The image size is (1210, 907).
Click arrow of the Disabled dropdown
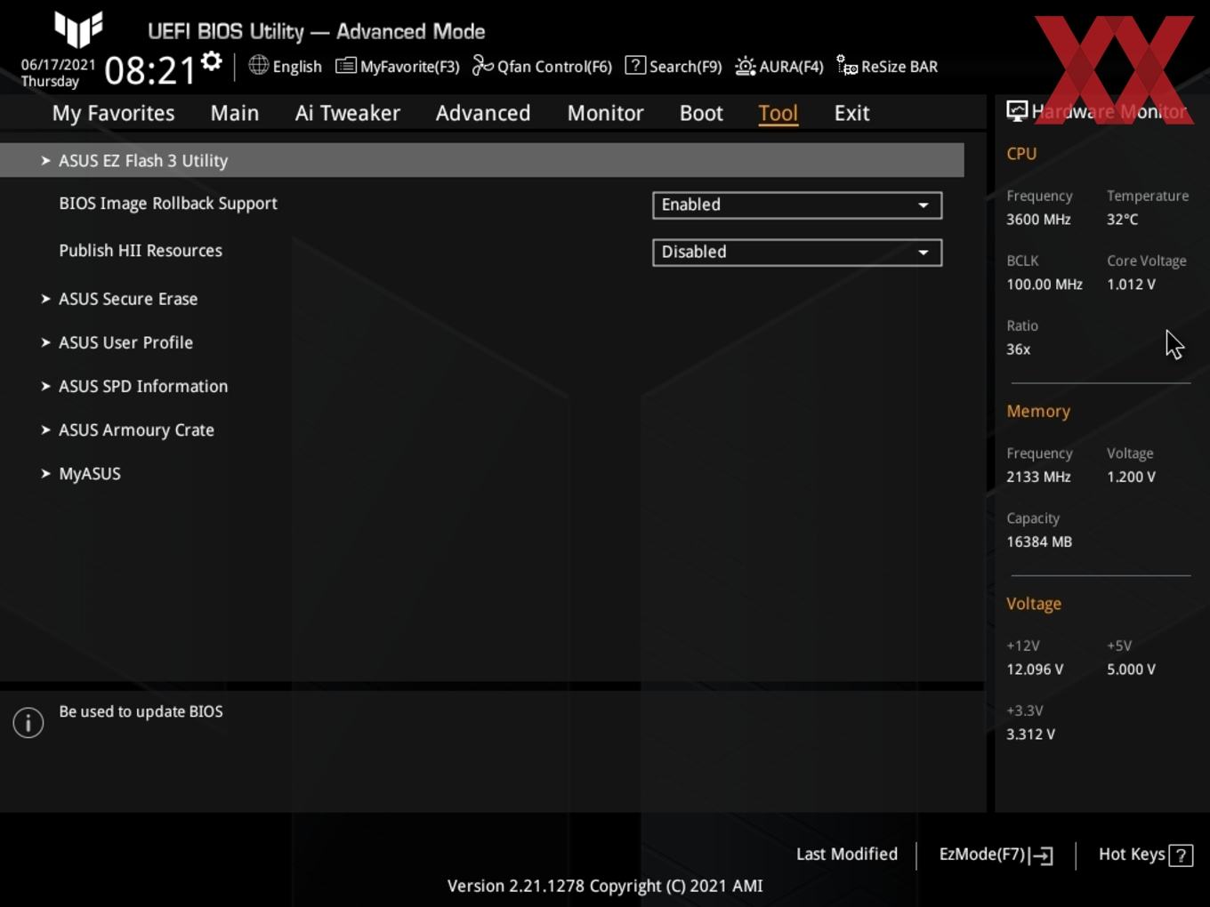click(x=924, y=253)
